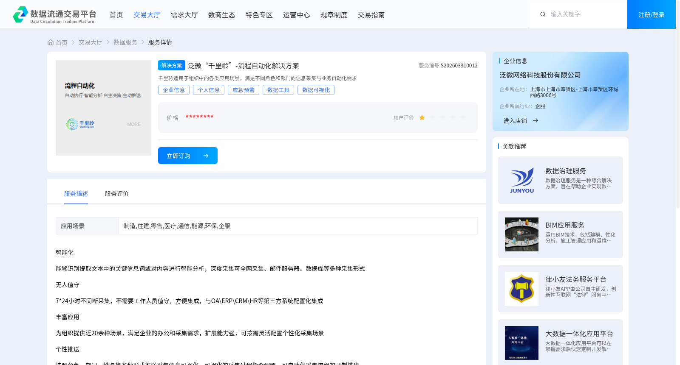Click the platform logo in header
This screenshot has width=680, height=365.
point(54,15)
